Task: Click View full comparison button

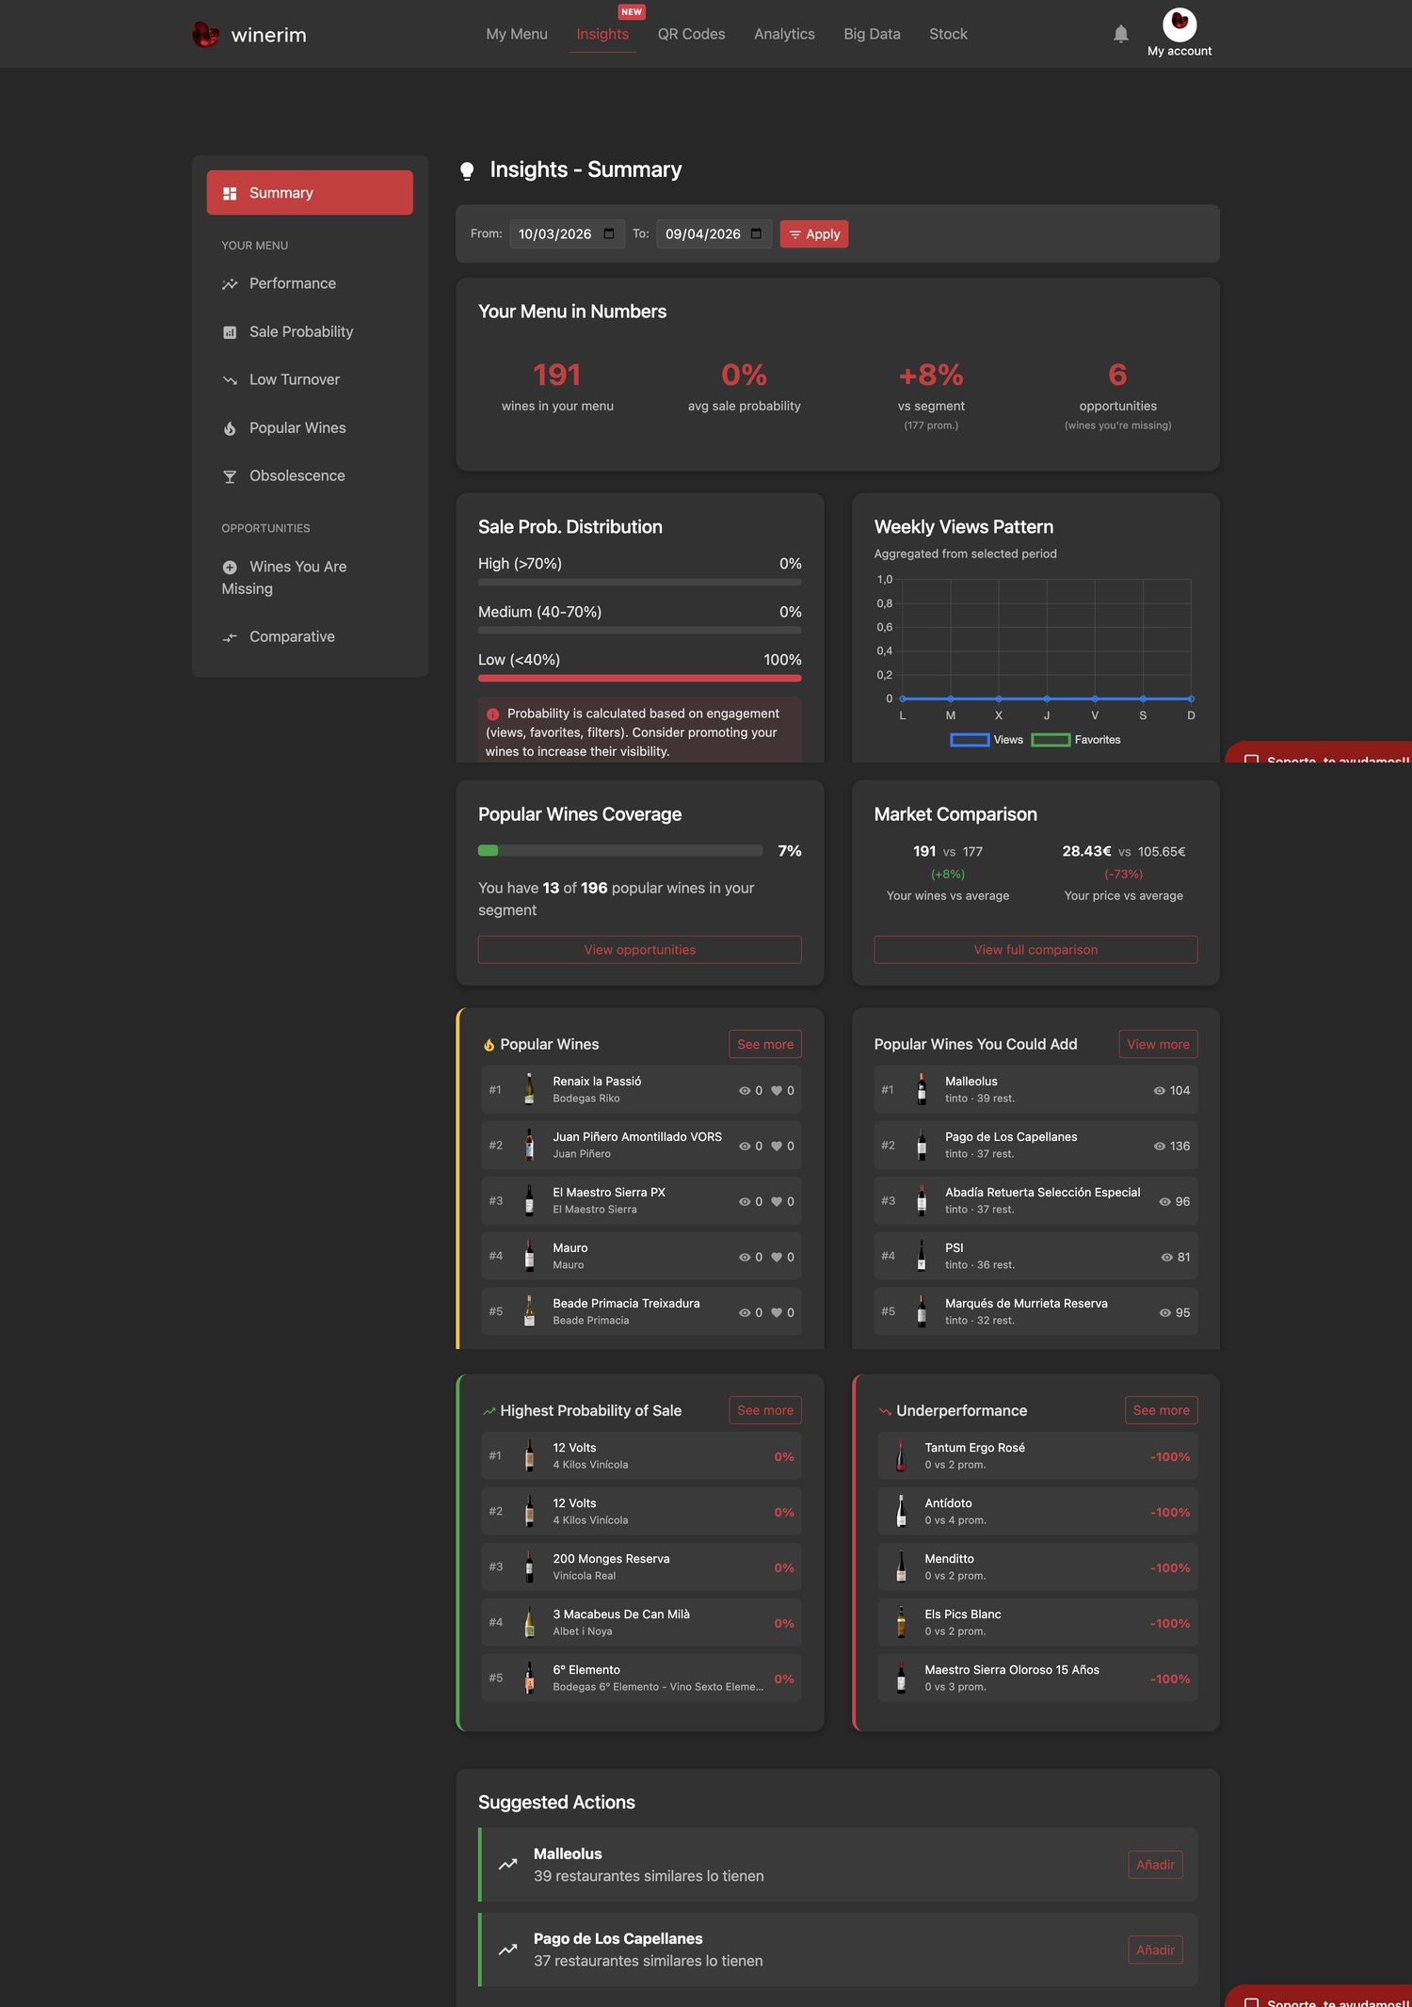Action: 1035,950
